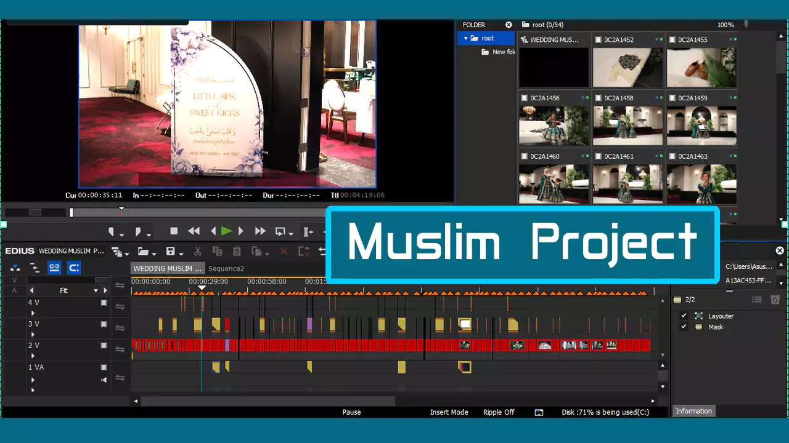The height and width of the screenshot is (443, 789).
Task: Click the Loop playback icon
Action: pos(280,232)
